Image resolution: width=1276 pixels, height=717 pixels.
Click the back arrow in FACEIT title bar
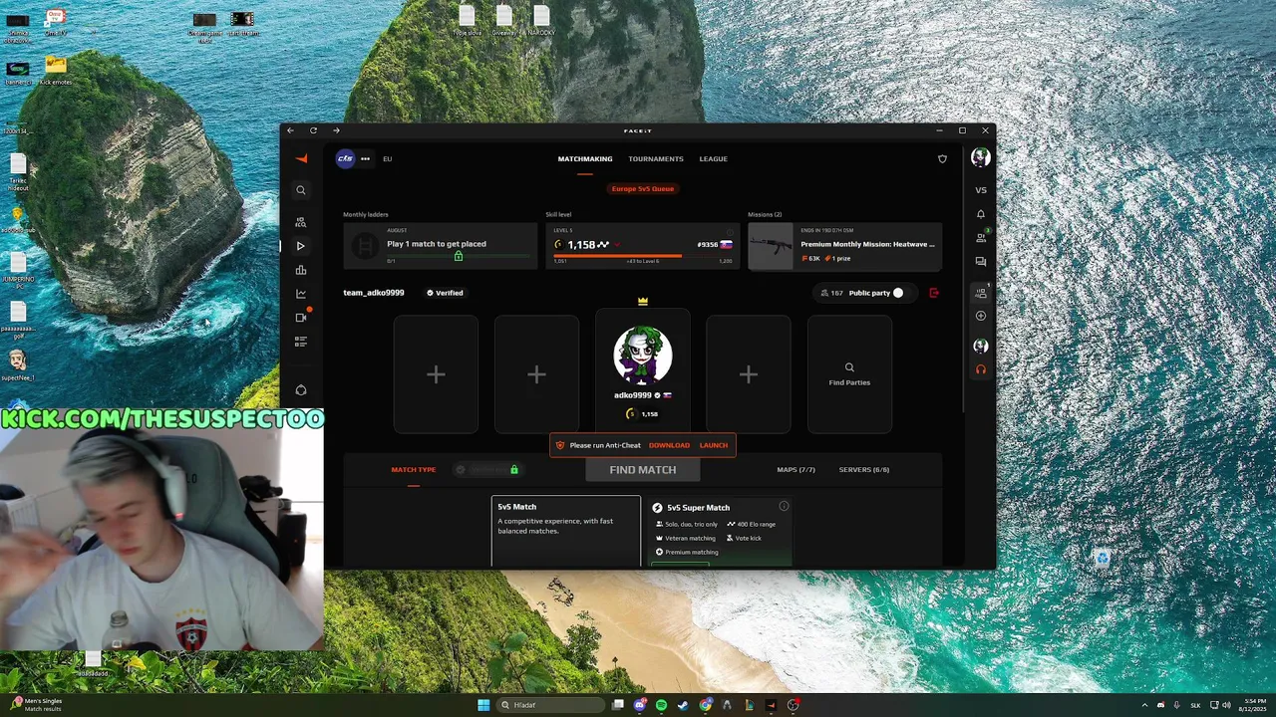290,130
